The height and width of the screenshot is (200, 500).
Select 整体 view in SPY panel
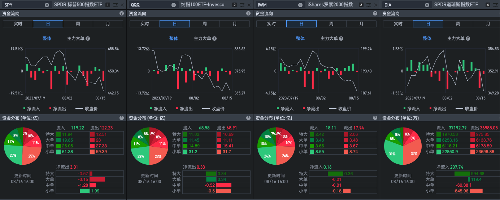[47, 39]
